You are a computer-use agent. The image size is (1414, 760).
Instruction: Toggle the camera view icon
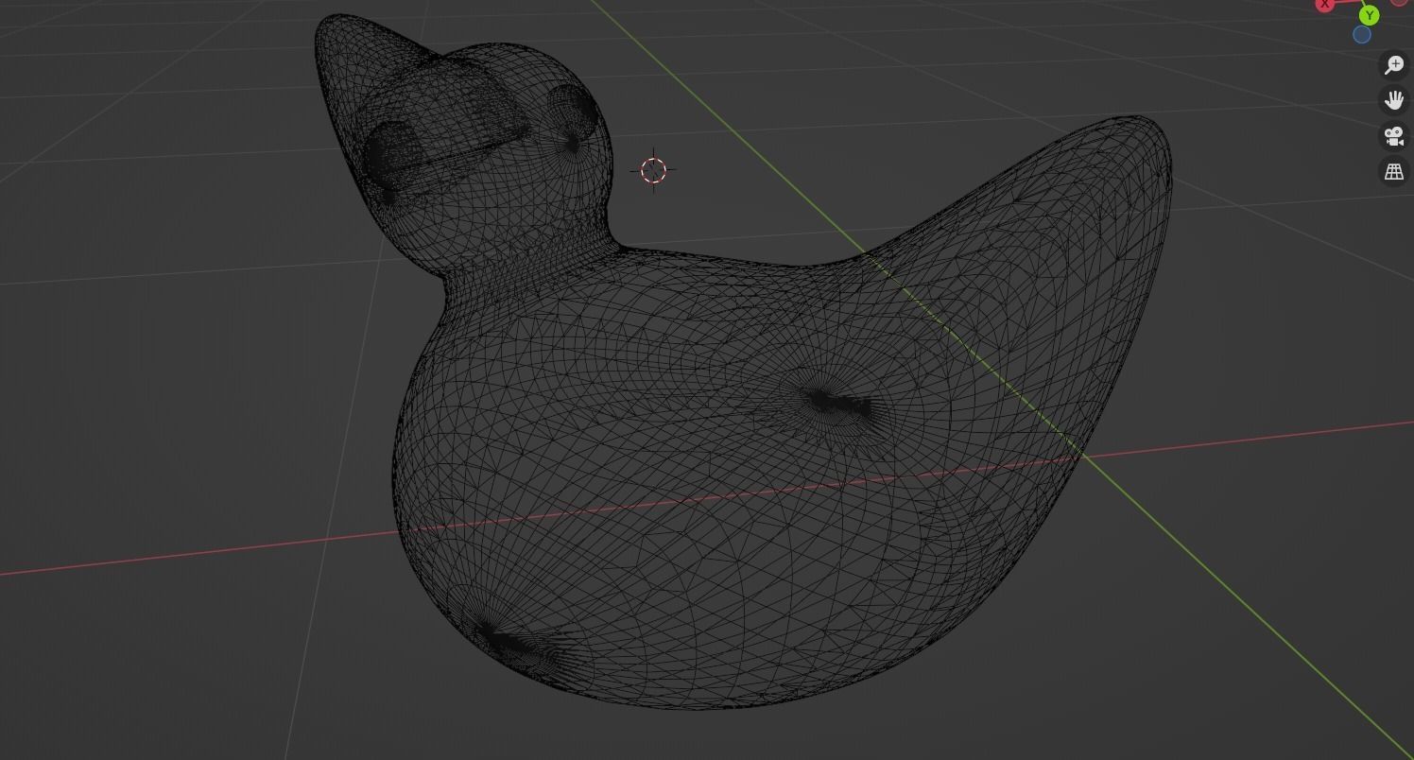[1394, 136]
